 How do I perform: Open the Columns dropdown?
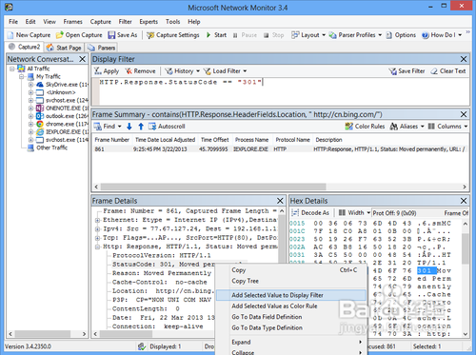tap(448, 127)
